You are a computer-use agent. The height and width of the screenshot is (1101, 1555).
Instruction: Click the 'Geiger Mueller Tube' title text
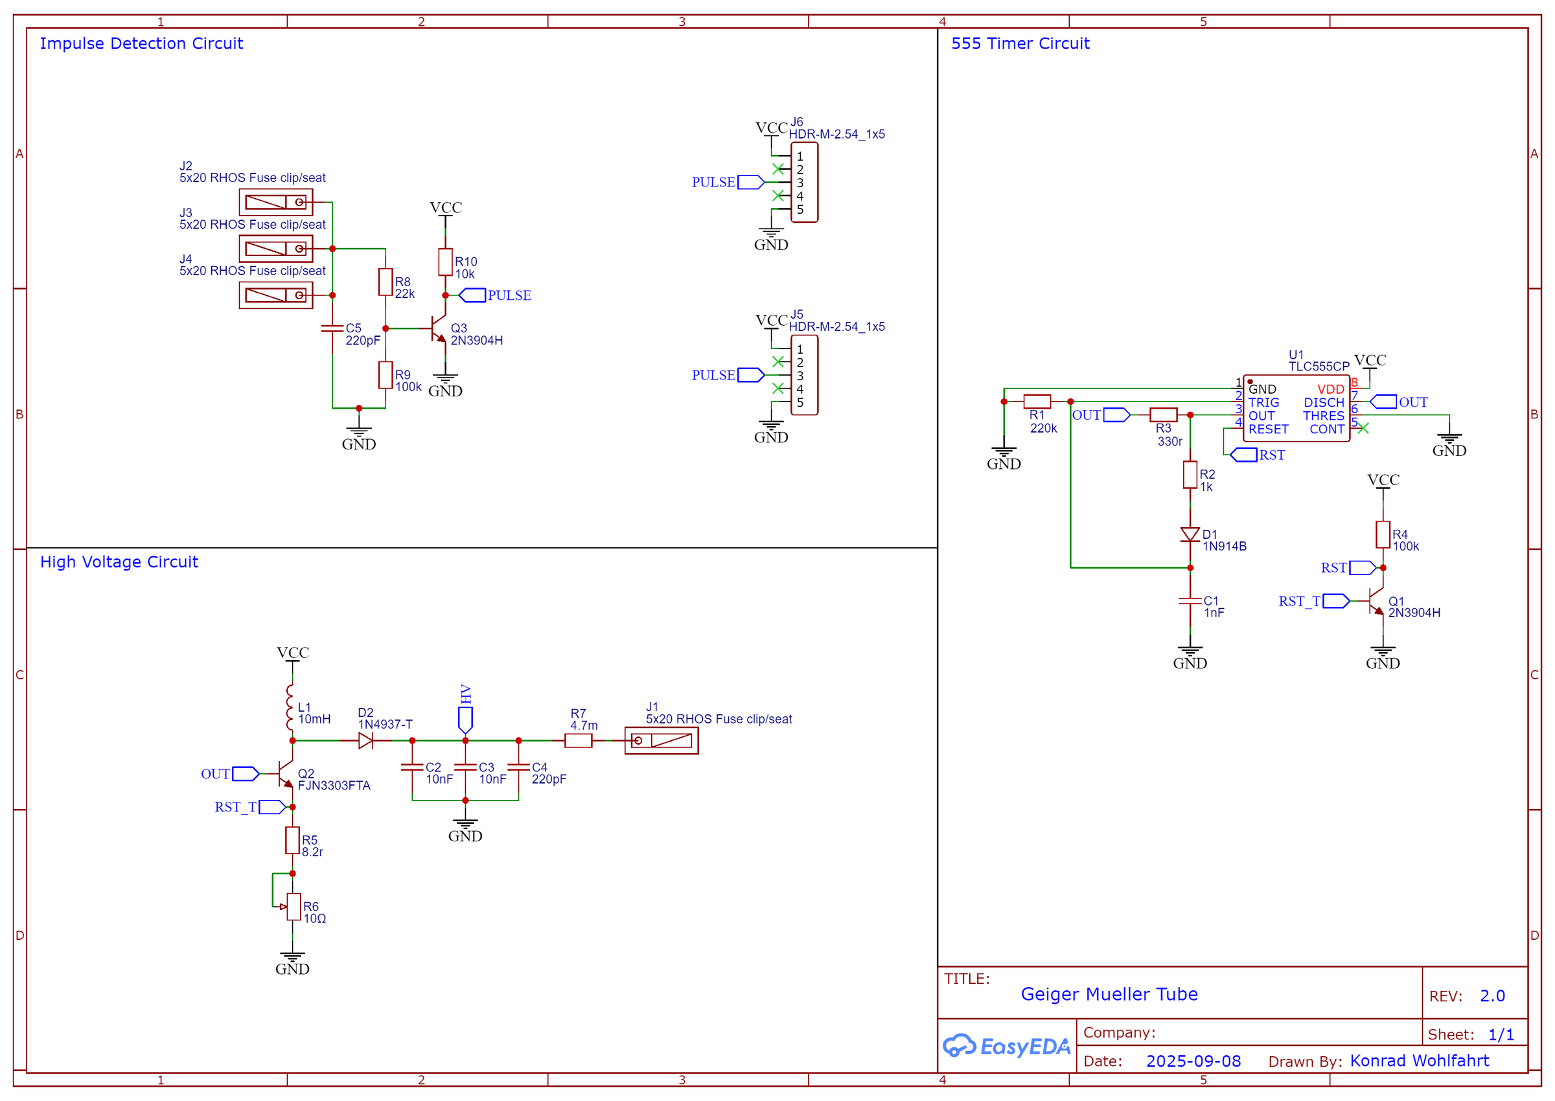1109,995
